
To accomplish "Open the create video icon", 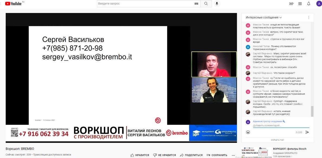I will click(291, 4).
